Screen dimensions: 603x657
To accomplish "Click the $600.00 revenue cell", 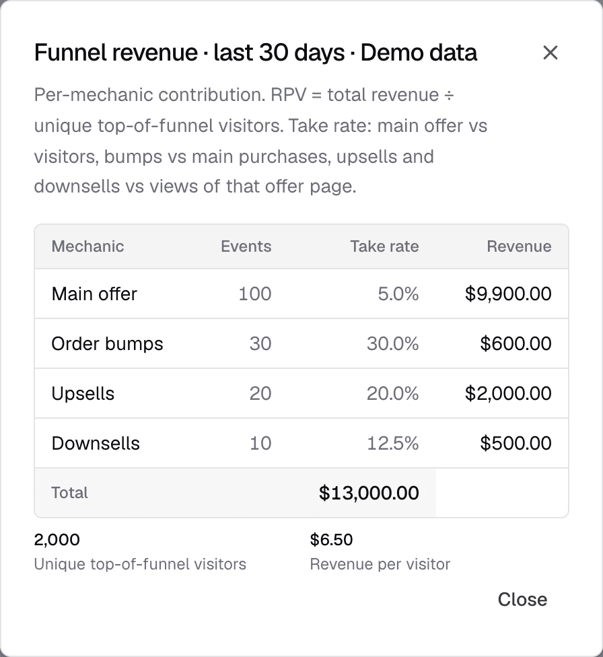I will [x=516, y=343].
